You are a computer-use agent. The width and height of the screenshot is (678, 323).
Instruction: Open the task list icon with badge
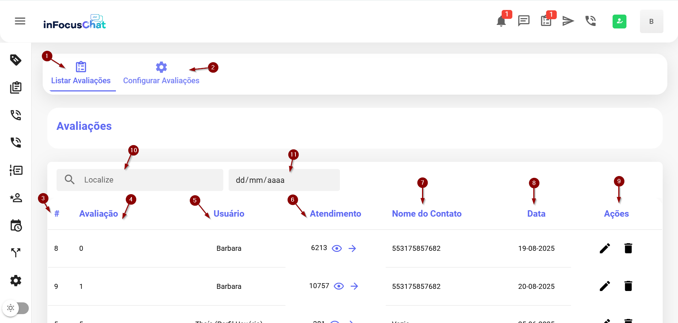point(546,21)
